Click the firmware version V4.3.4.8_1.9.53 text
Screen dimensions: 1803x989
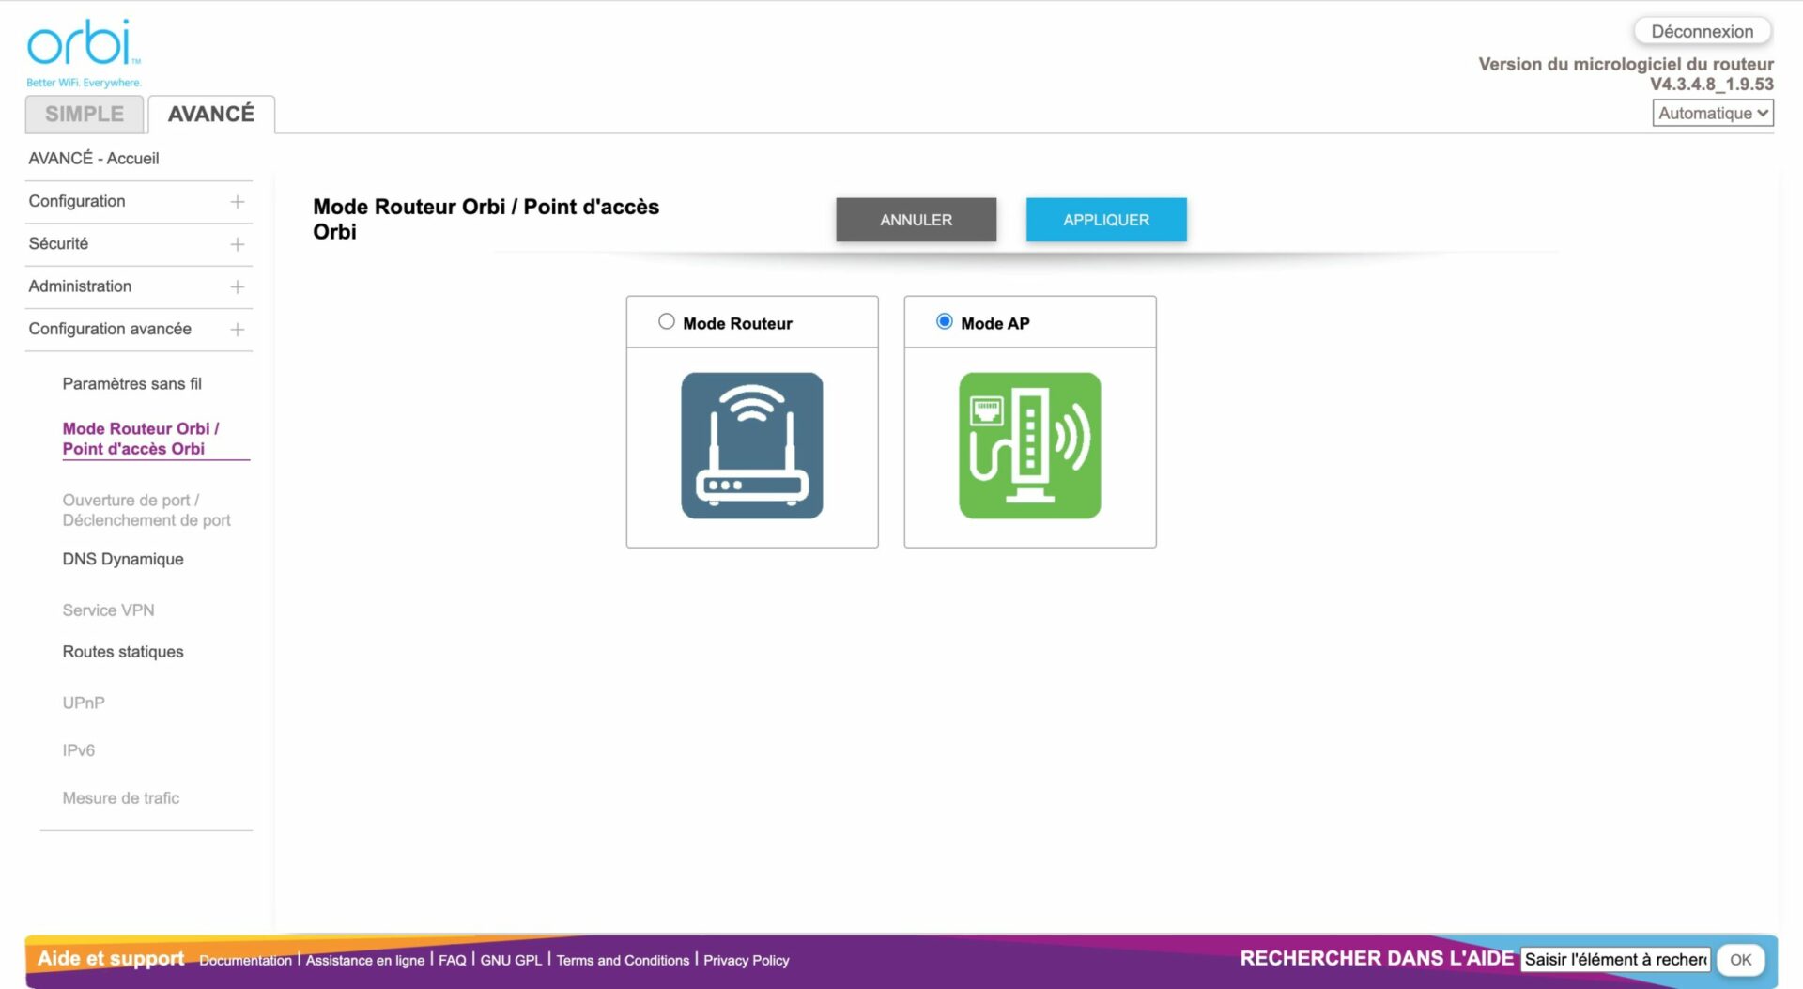(1712, 84)
